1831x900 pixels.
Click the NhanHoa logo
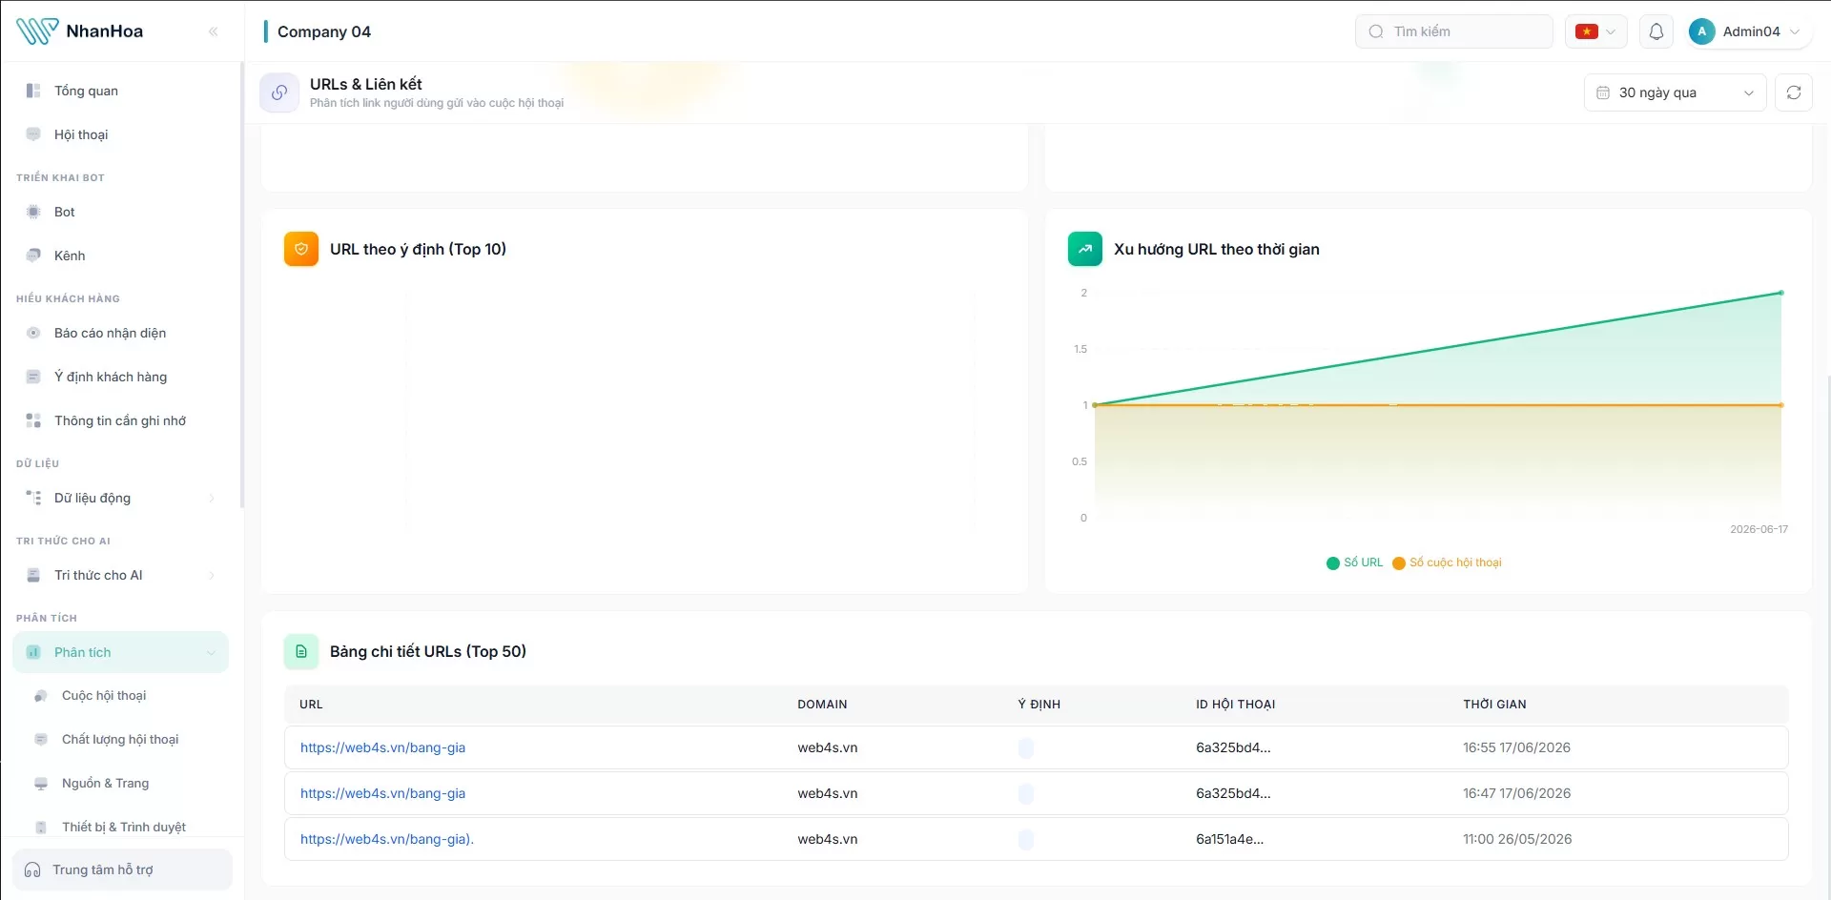point(80,31)
